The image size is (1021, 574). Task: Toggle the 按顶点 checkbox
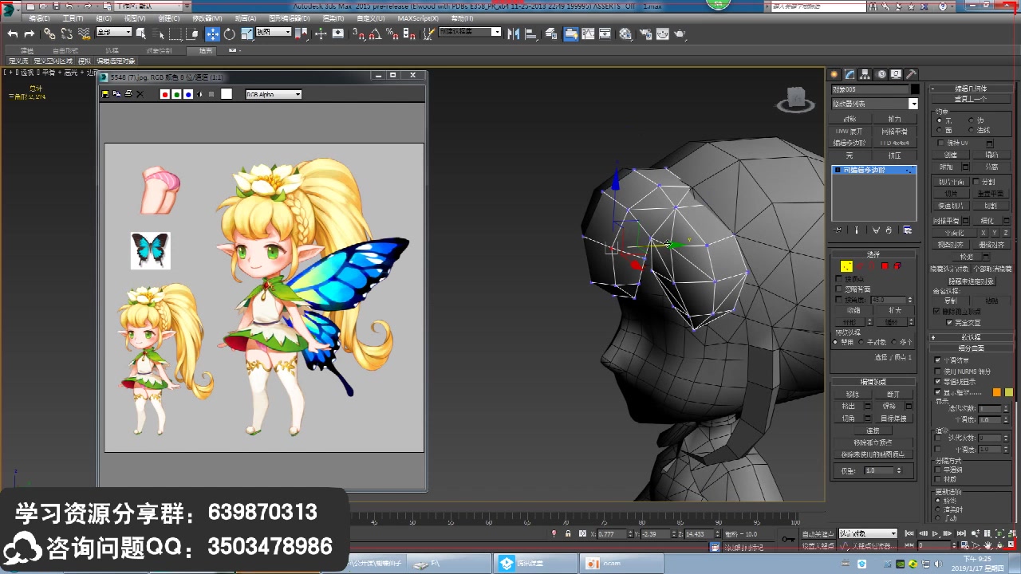[x=839, y=278]
